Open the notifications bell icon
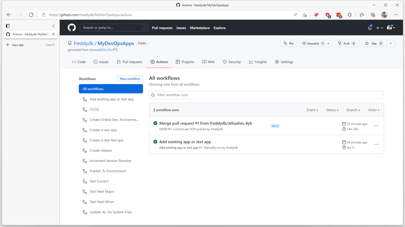Image resolution: width=405 pixels, height=227 pixels. pos(370,28)
